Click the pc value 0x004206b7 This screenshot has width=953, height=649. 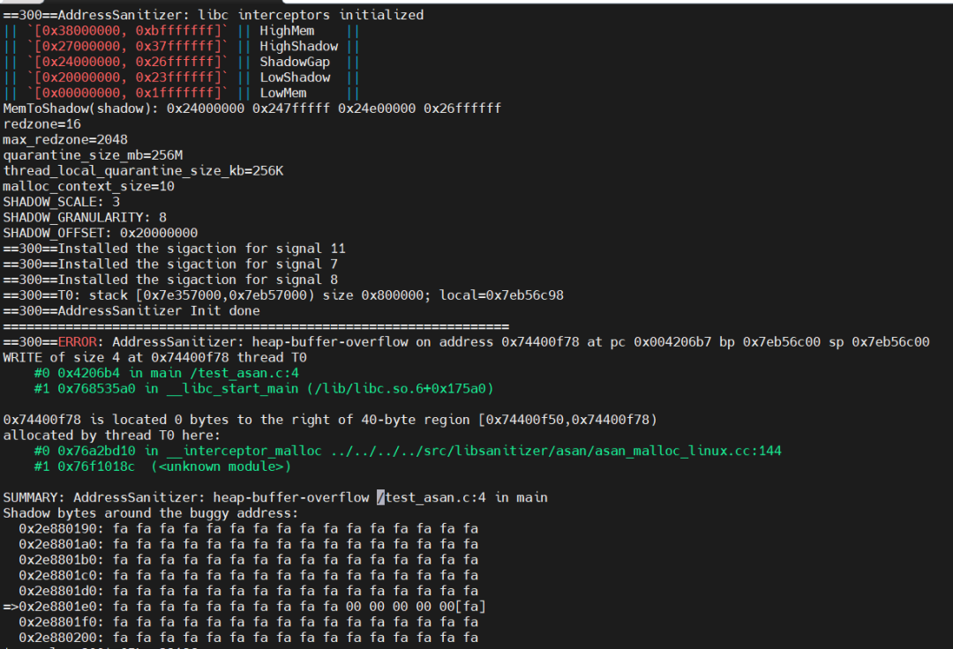pyautogui.click(x=672, y=342)
